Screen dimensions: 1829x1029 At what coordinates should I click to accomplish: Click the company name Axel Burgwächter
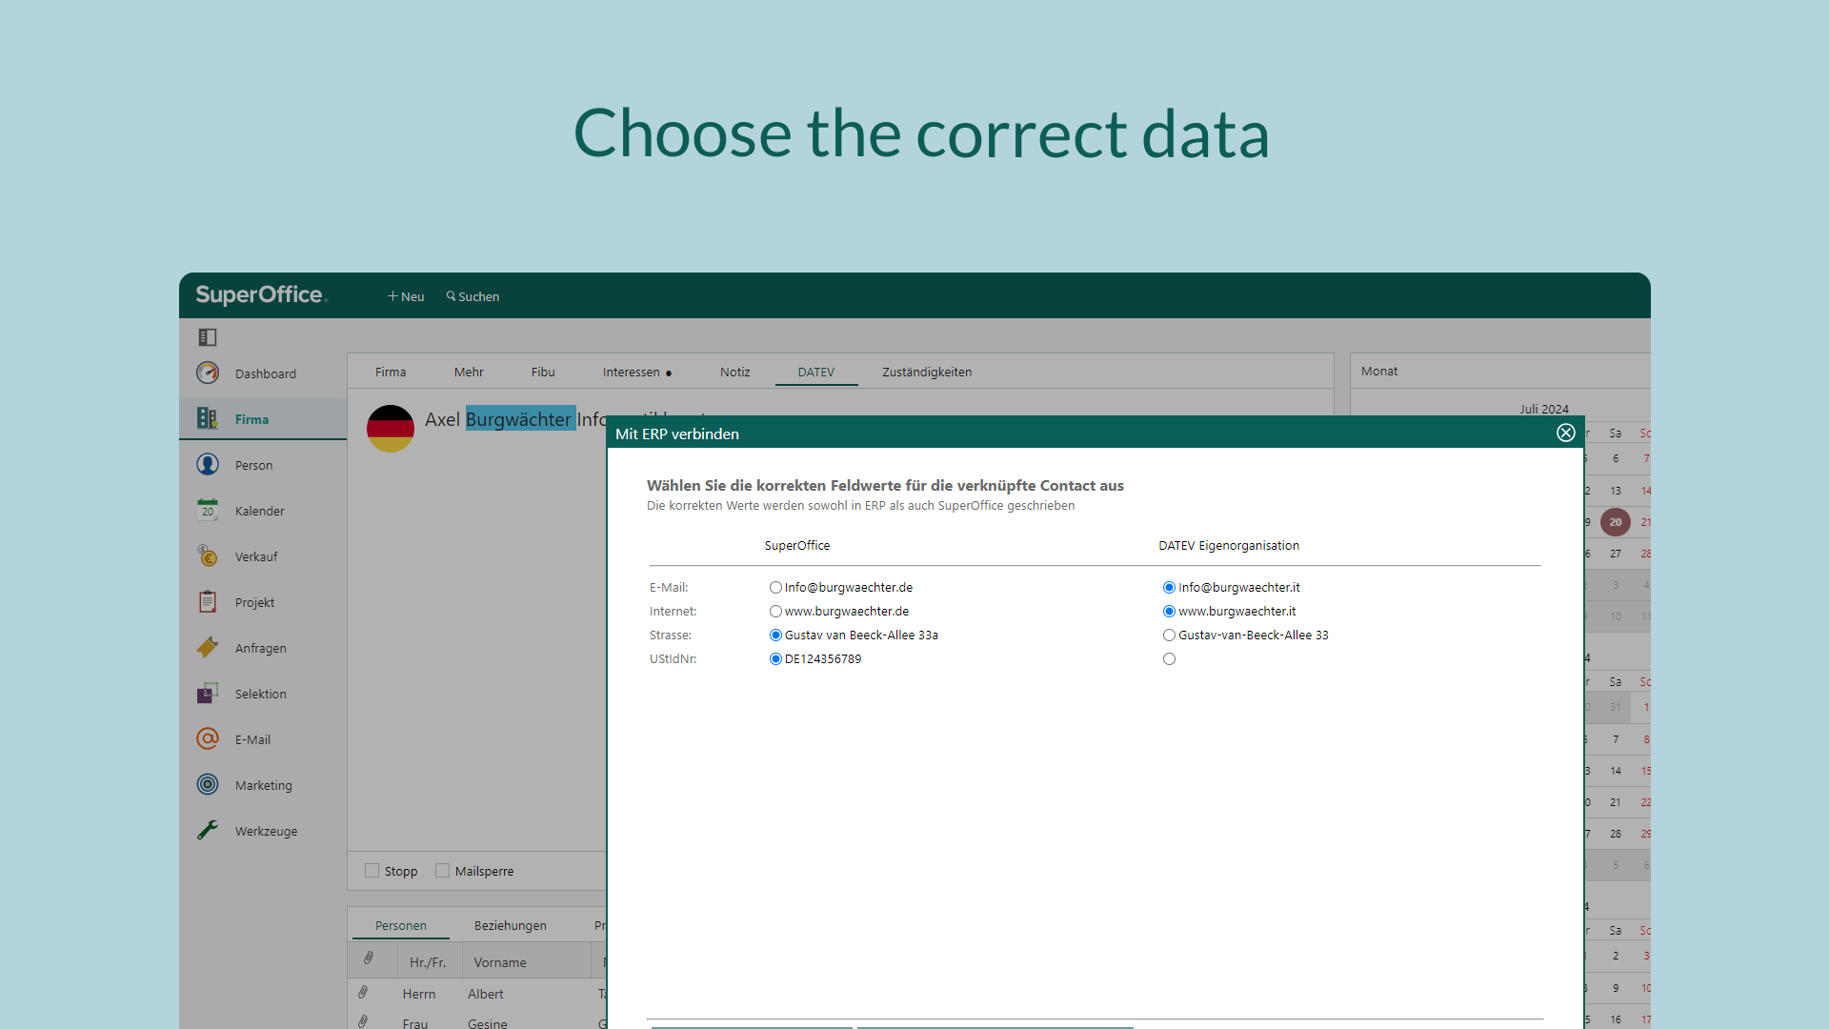[498, 419]
